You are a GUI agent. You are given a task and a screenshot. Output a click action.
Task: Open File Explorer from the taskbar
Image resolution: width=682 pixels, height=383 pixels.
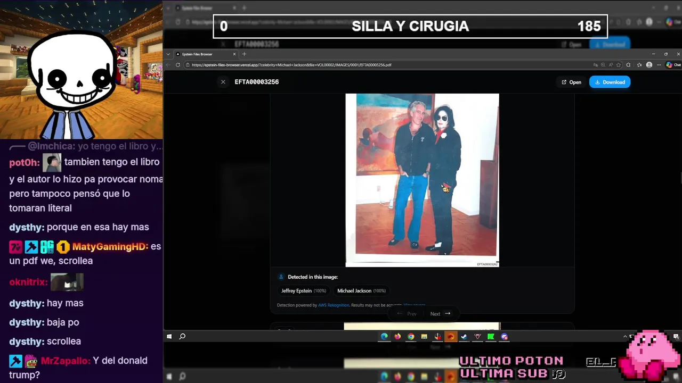click(424, 337)
